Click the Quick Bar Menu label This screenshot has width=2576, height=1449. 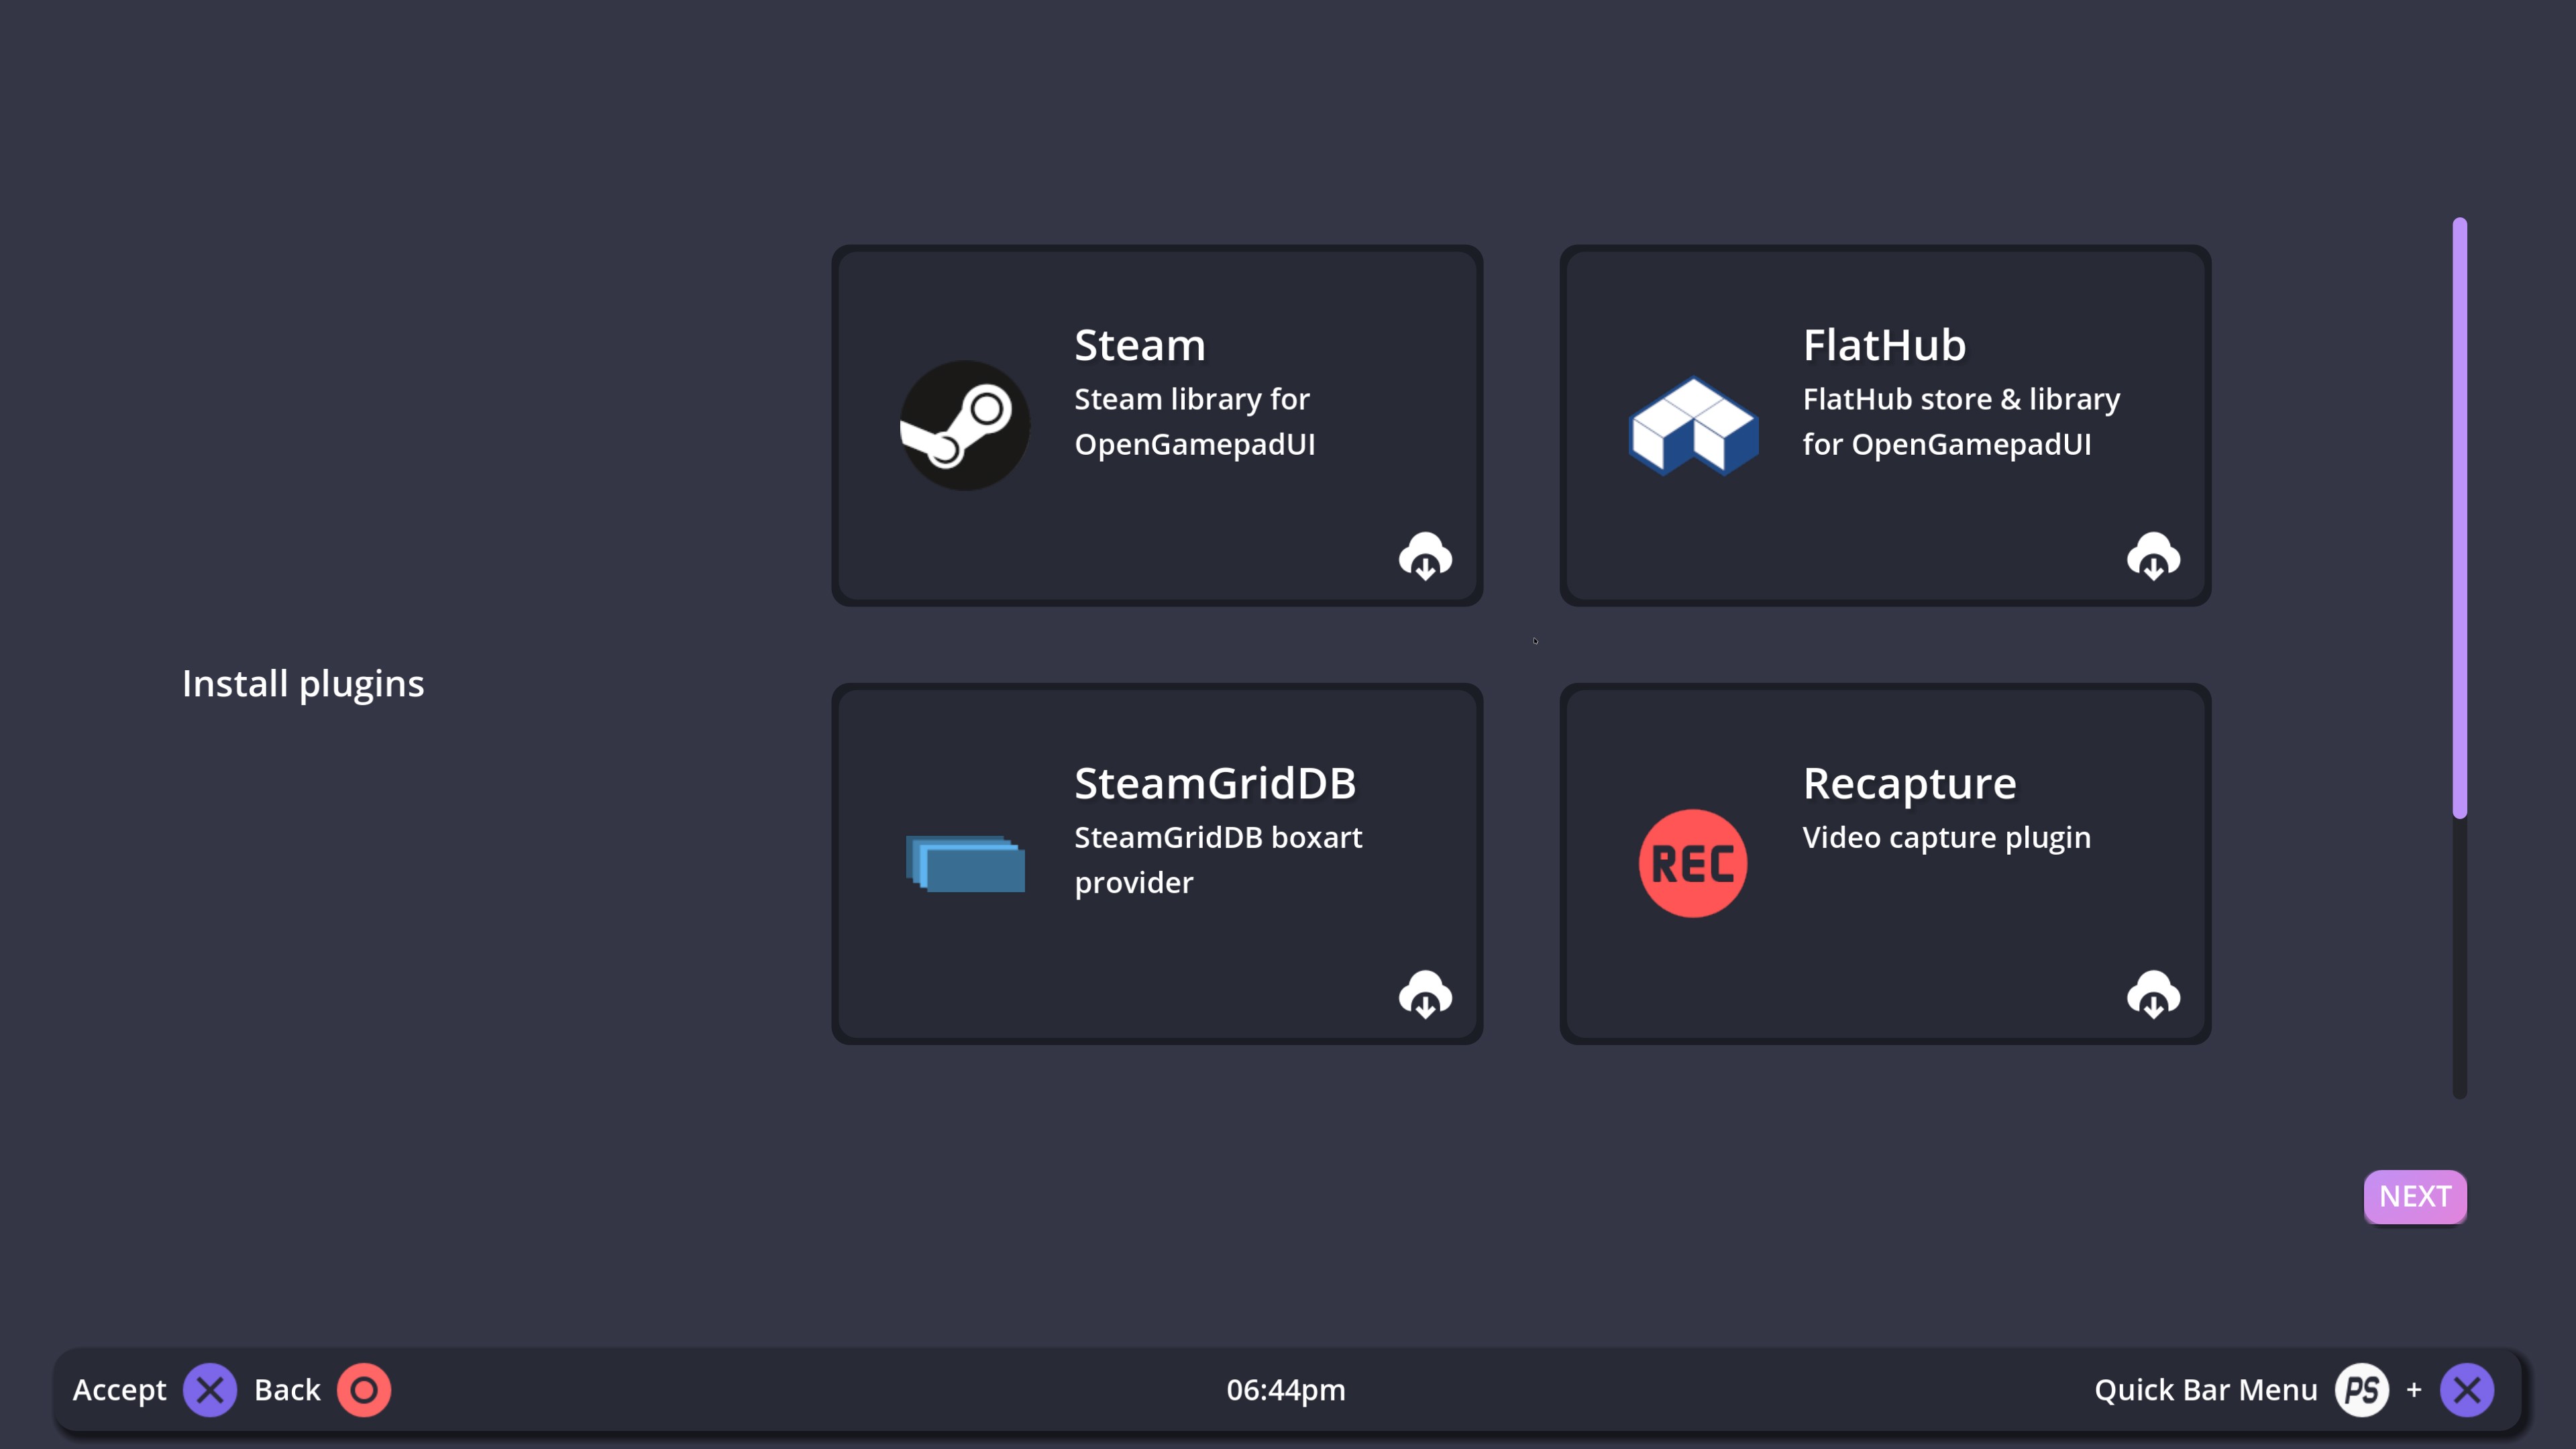pyautogui.click(x=2205, y=1390)
